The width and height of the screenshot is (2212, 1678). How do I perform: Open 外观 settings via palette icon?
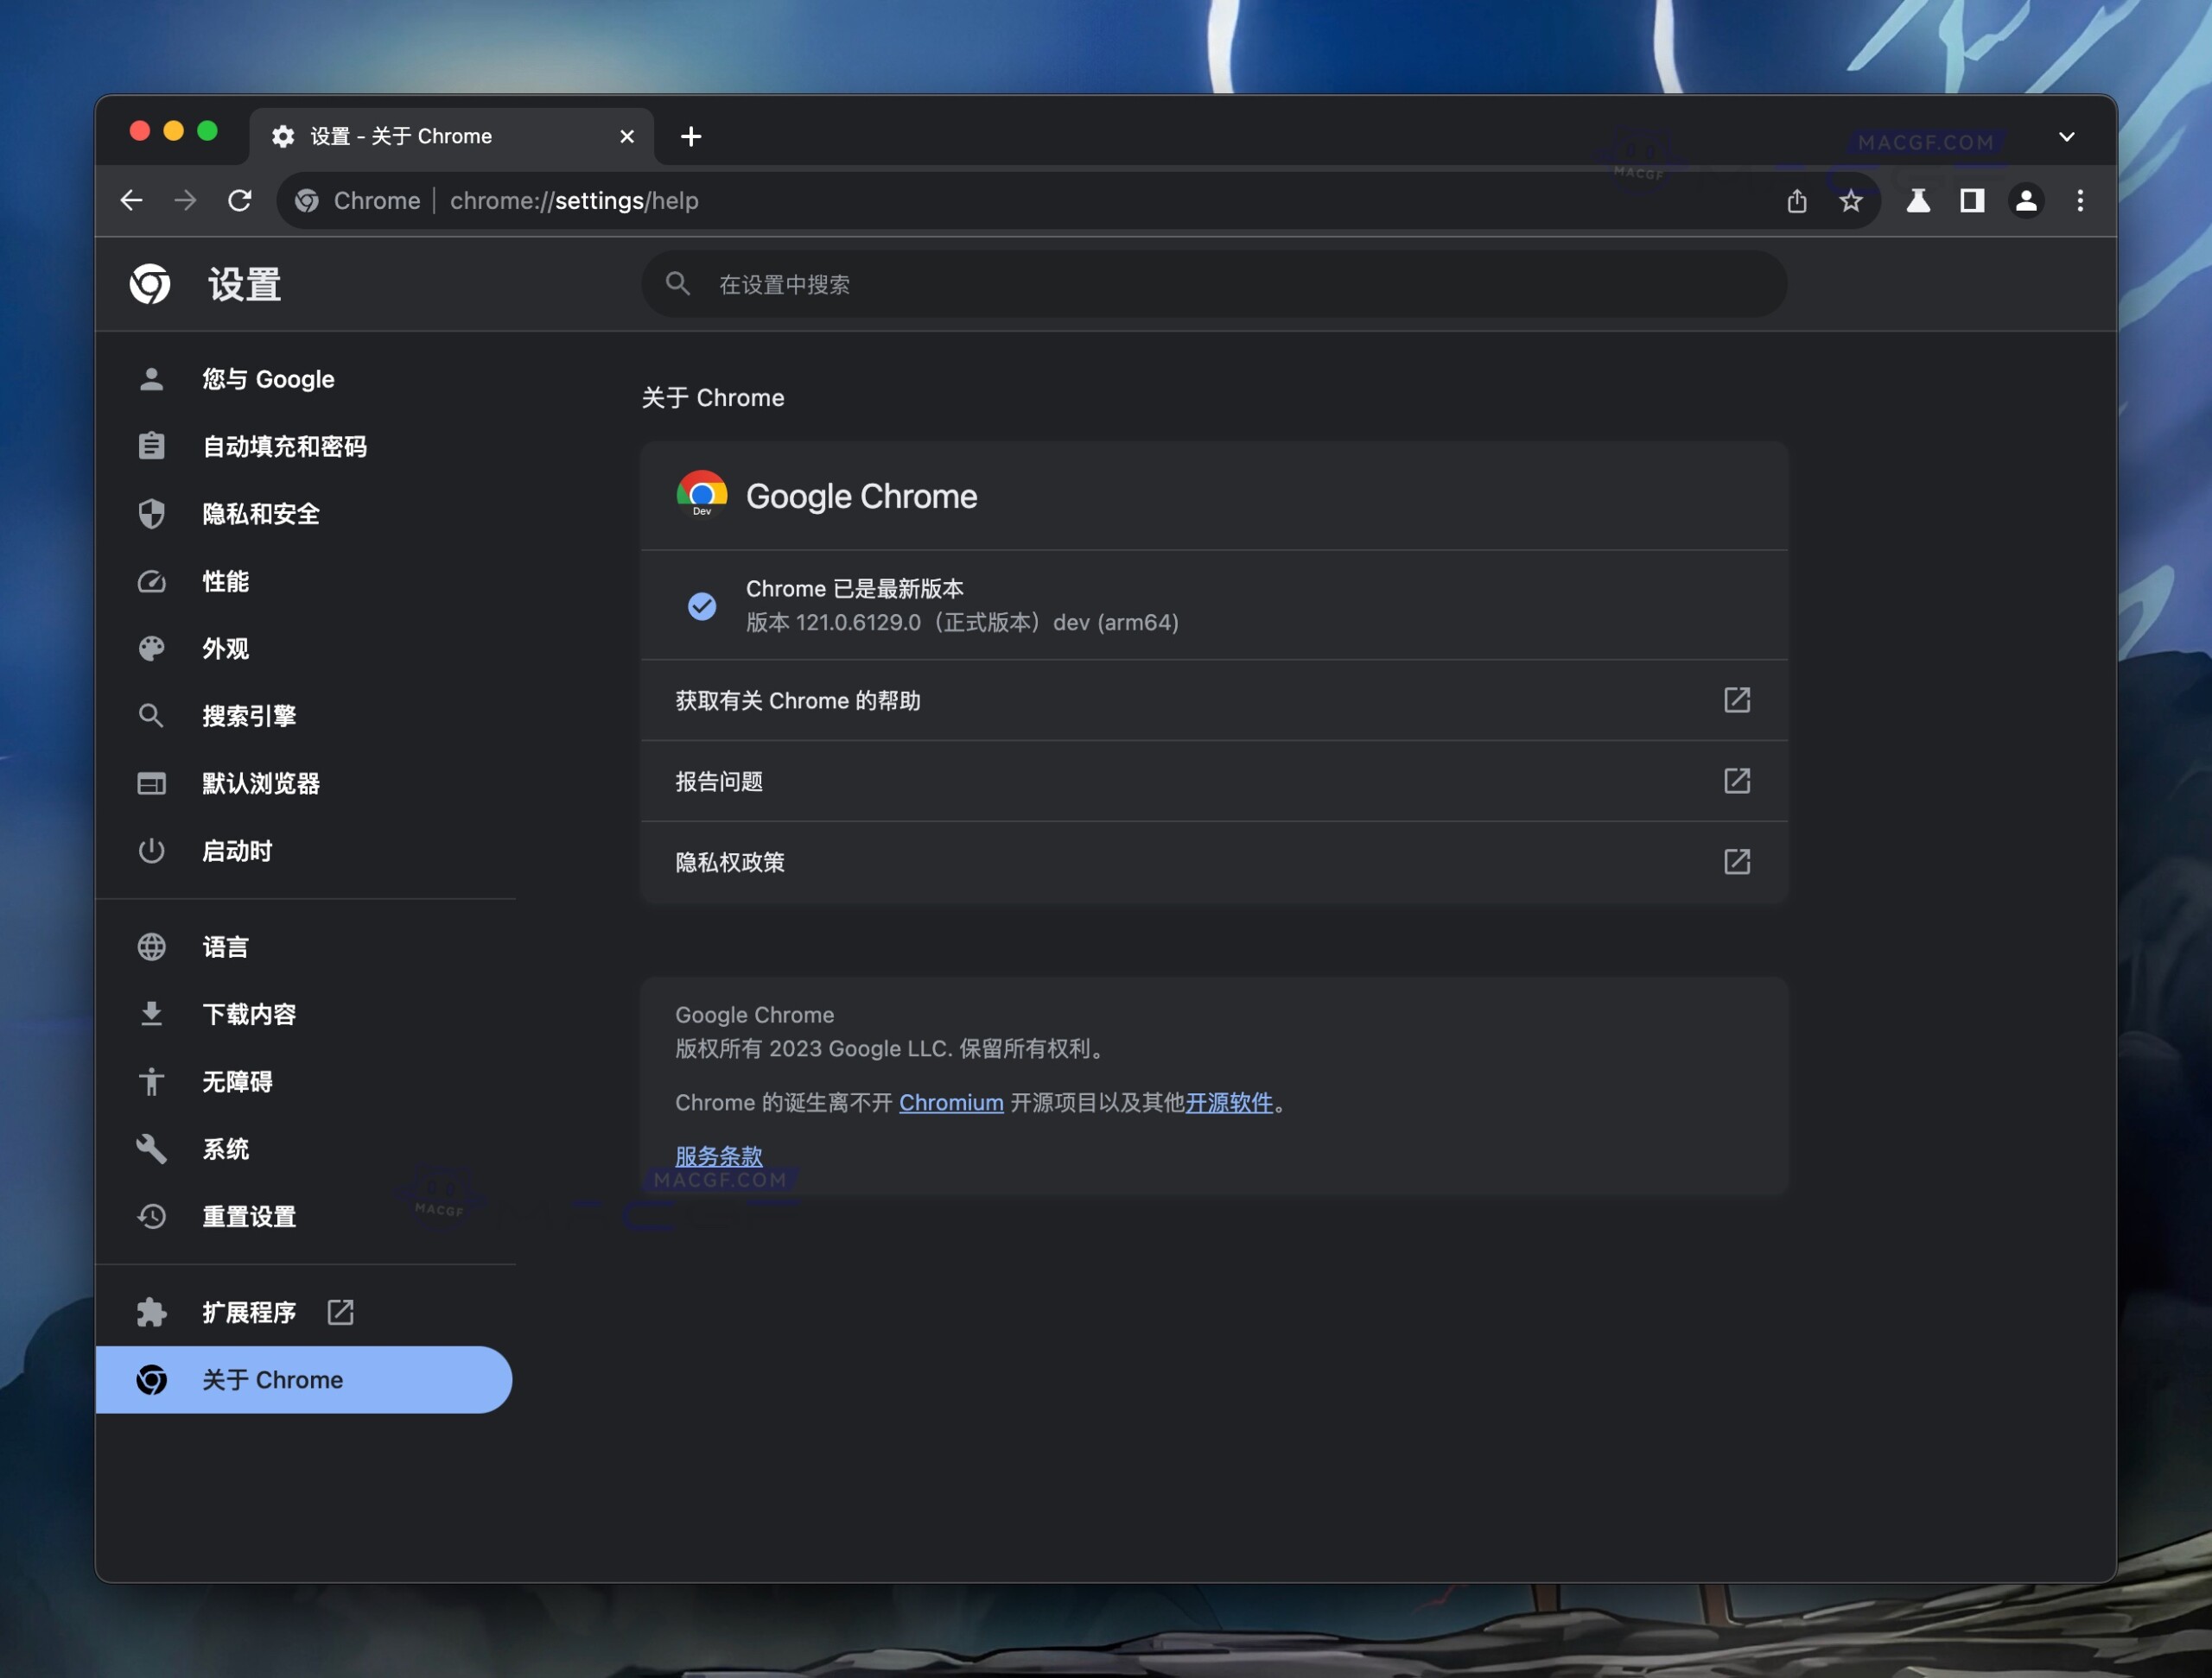click(x=151, y=649)
